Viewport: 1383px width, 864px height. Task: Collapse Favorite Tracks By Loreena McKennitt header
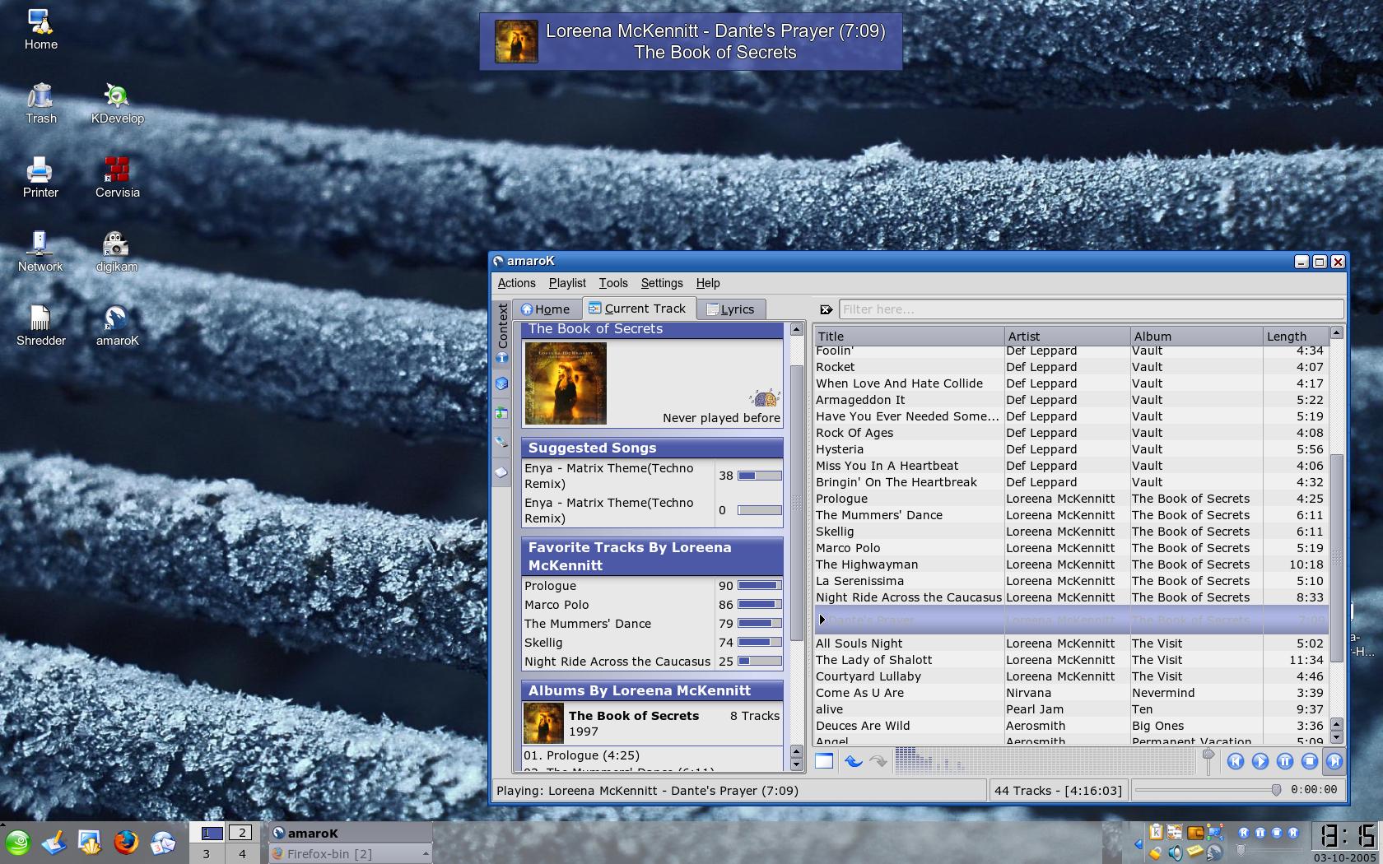pos(652,556)
